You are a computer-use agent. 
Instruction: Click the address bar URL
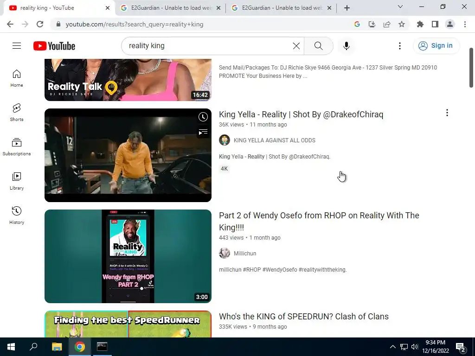(x=135, y=25)
